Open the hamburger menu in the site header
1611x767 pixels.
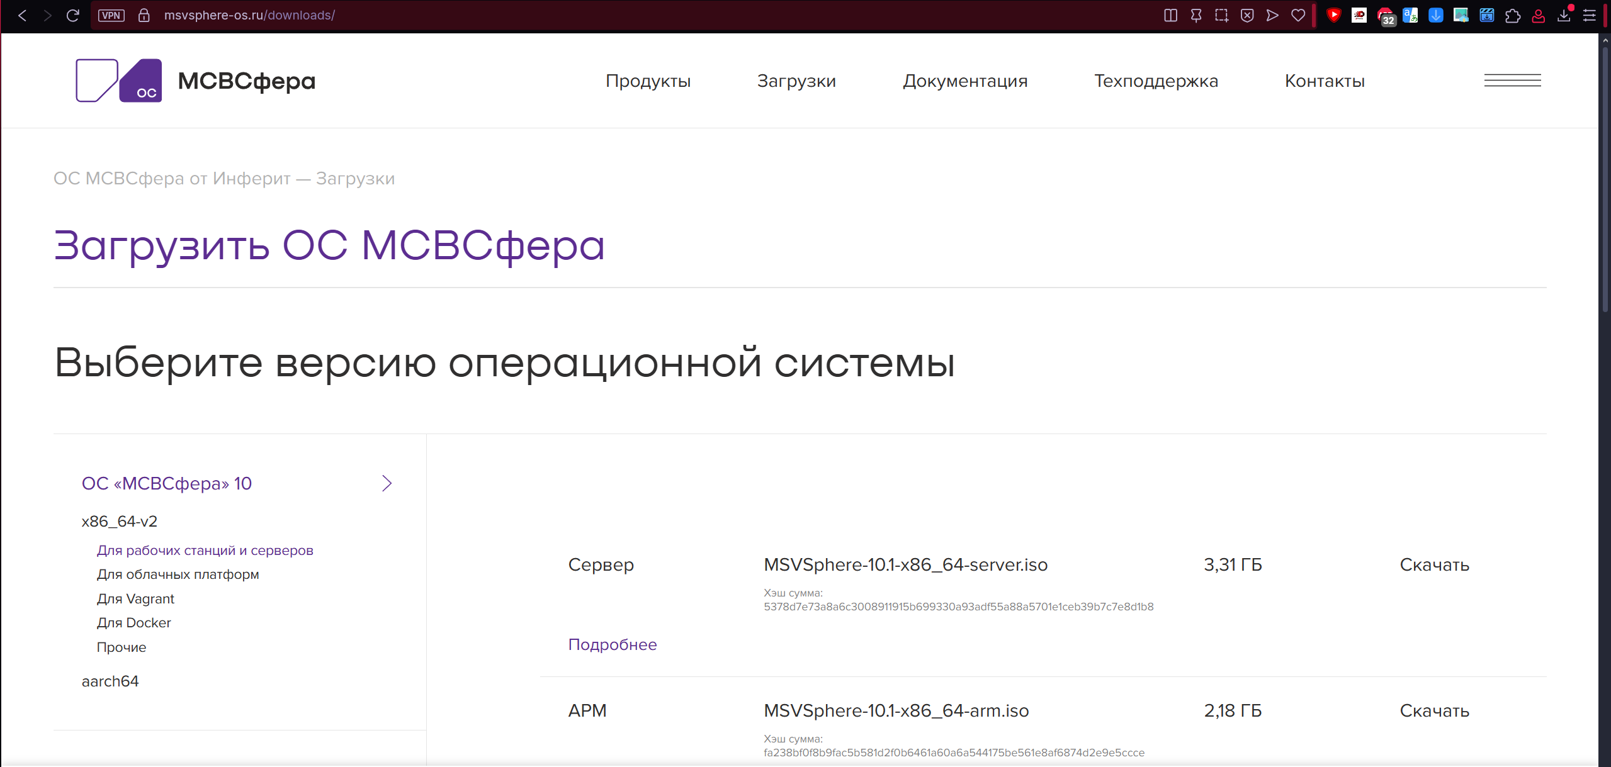(x=1512, y=81)
